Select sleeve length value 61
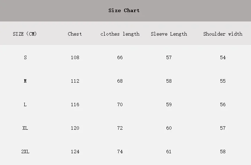Image resolution: width=251 pixels, height=165 pixels. (x=169, y=152)
